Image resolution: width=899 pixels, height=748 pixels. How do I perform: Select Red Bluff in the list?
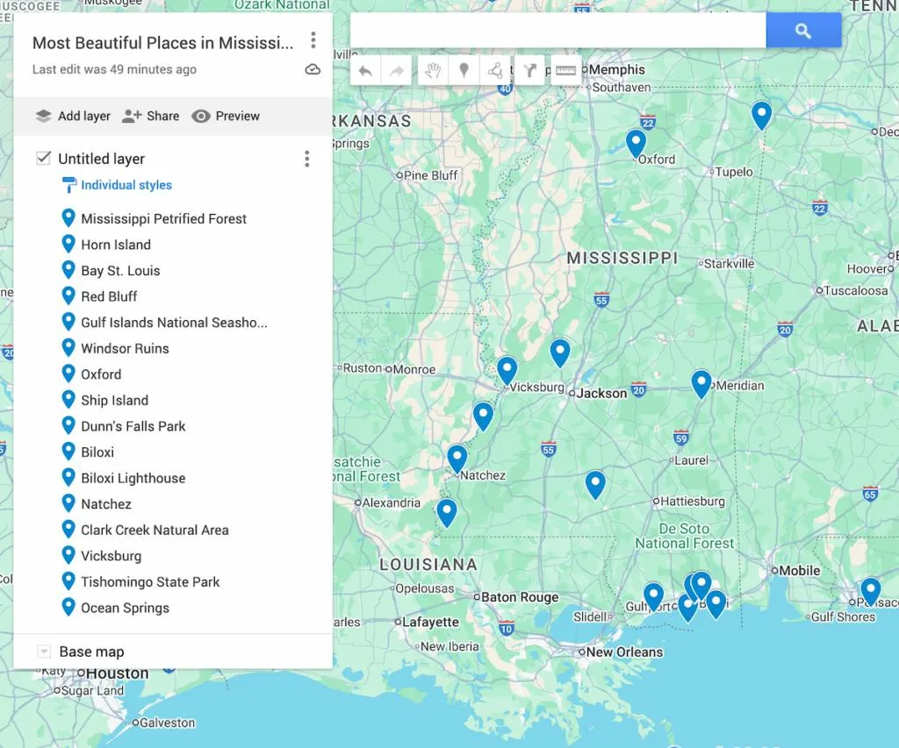tap(109, 296)
